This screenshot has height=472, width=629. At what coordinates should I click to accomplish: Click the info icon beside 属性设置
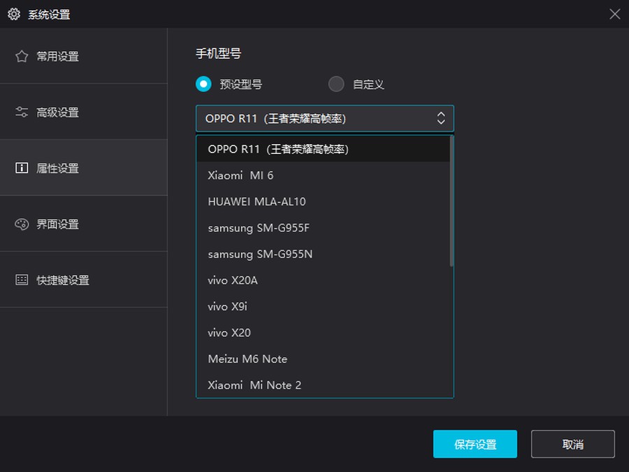pyautogui.click(x=22, y=168)
